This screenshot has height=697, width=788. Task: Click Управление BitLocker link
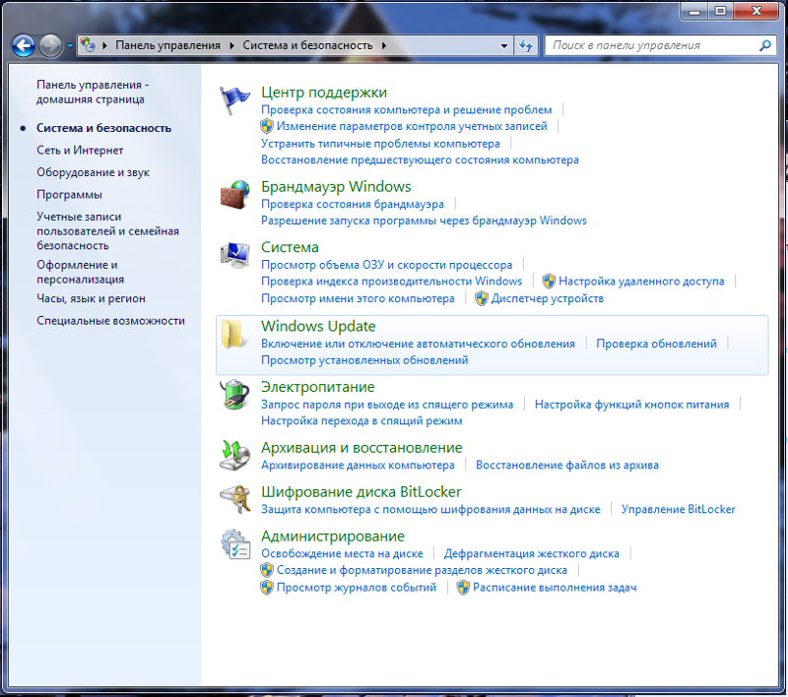(x=679, y=509)
